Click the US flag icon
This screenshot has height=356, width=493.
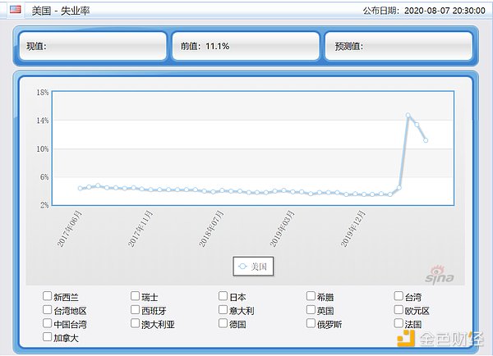(x=16, y=10)
